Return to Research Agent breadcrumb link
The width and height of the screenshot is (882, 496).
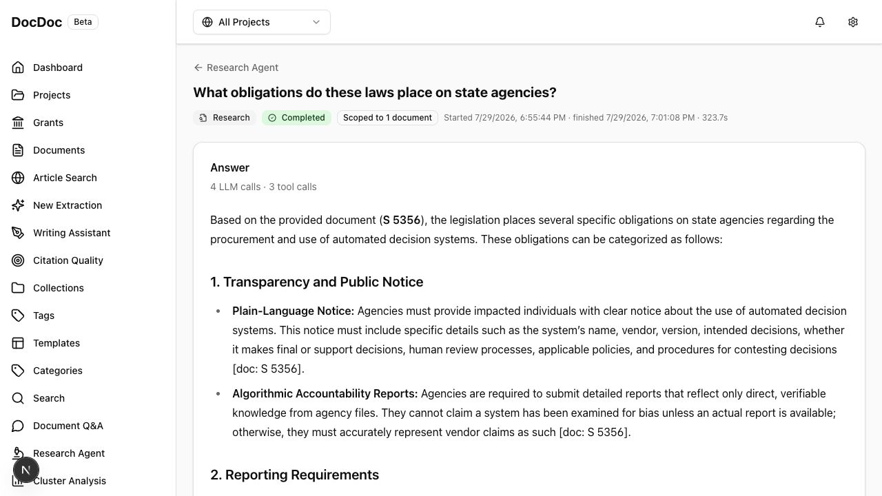coord(236,68)
